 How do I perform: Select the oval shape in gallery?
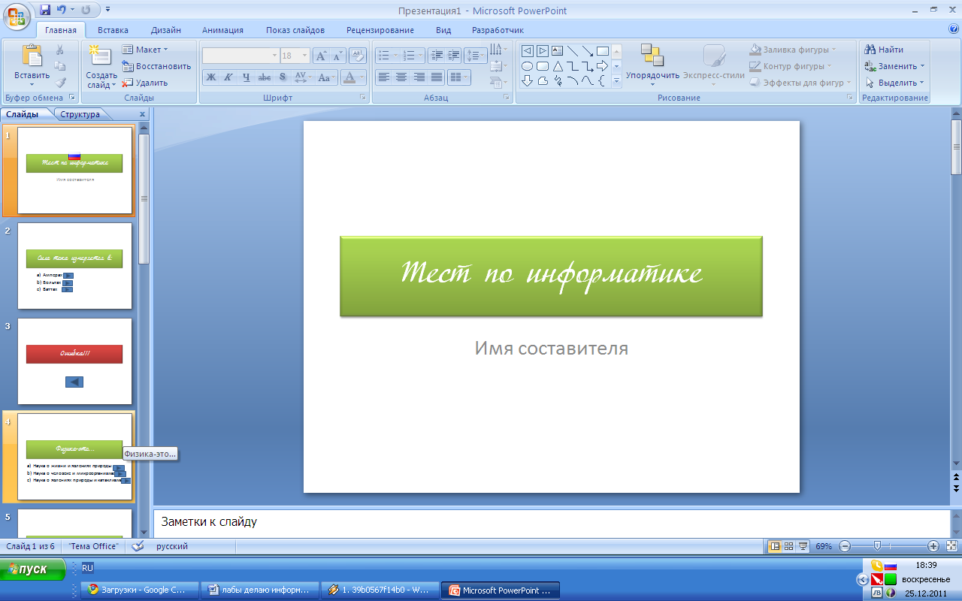pos(528,66)
